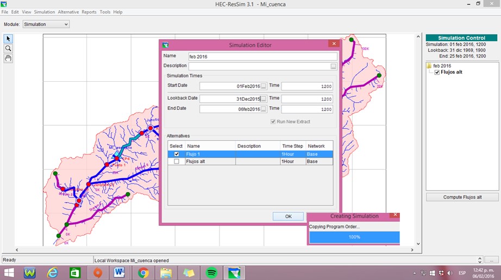Open the orange round app on taskbar
This screenshot has height=280, width=501.
coord(98,272)
